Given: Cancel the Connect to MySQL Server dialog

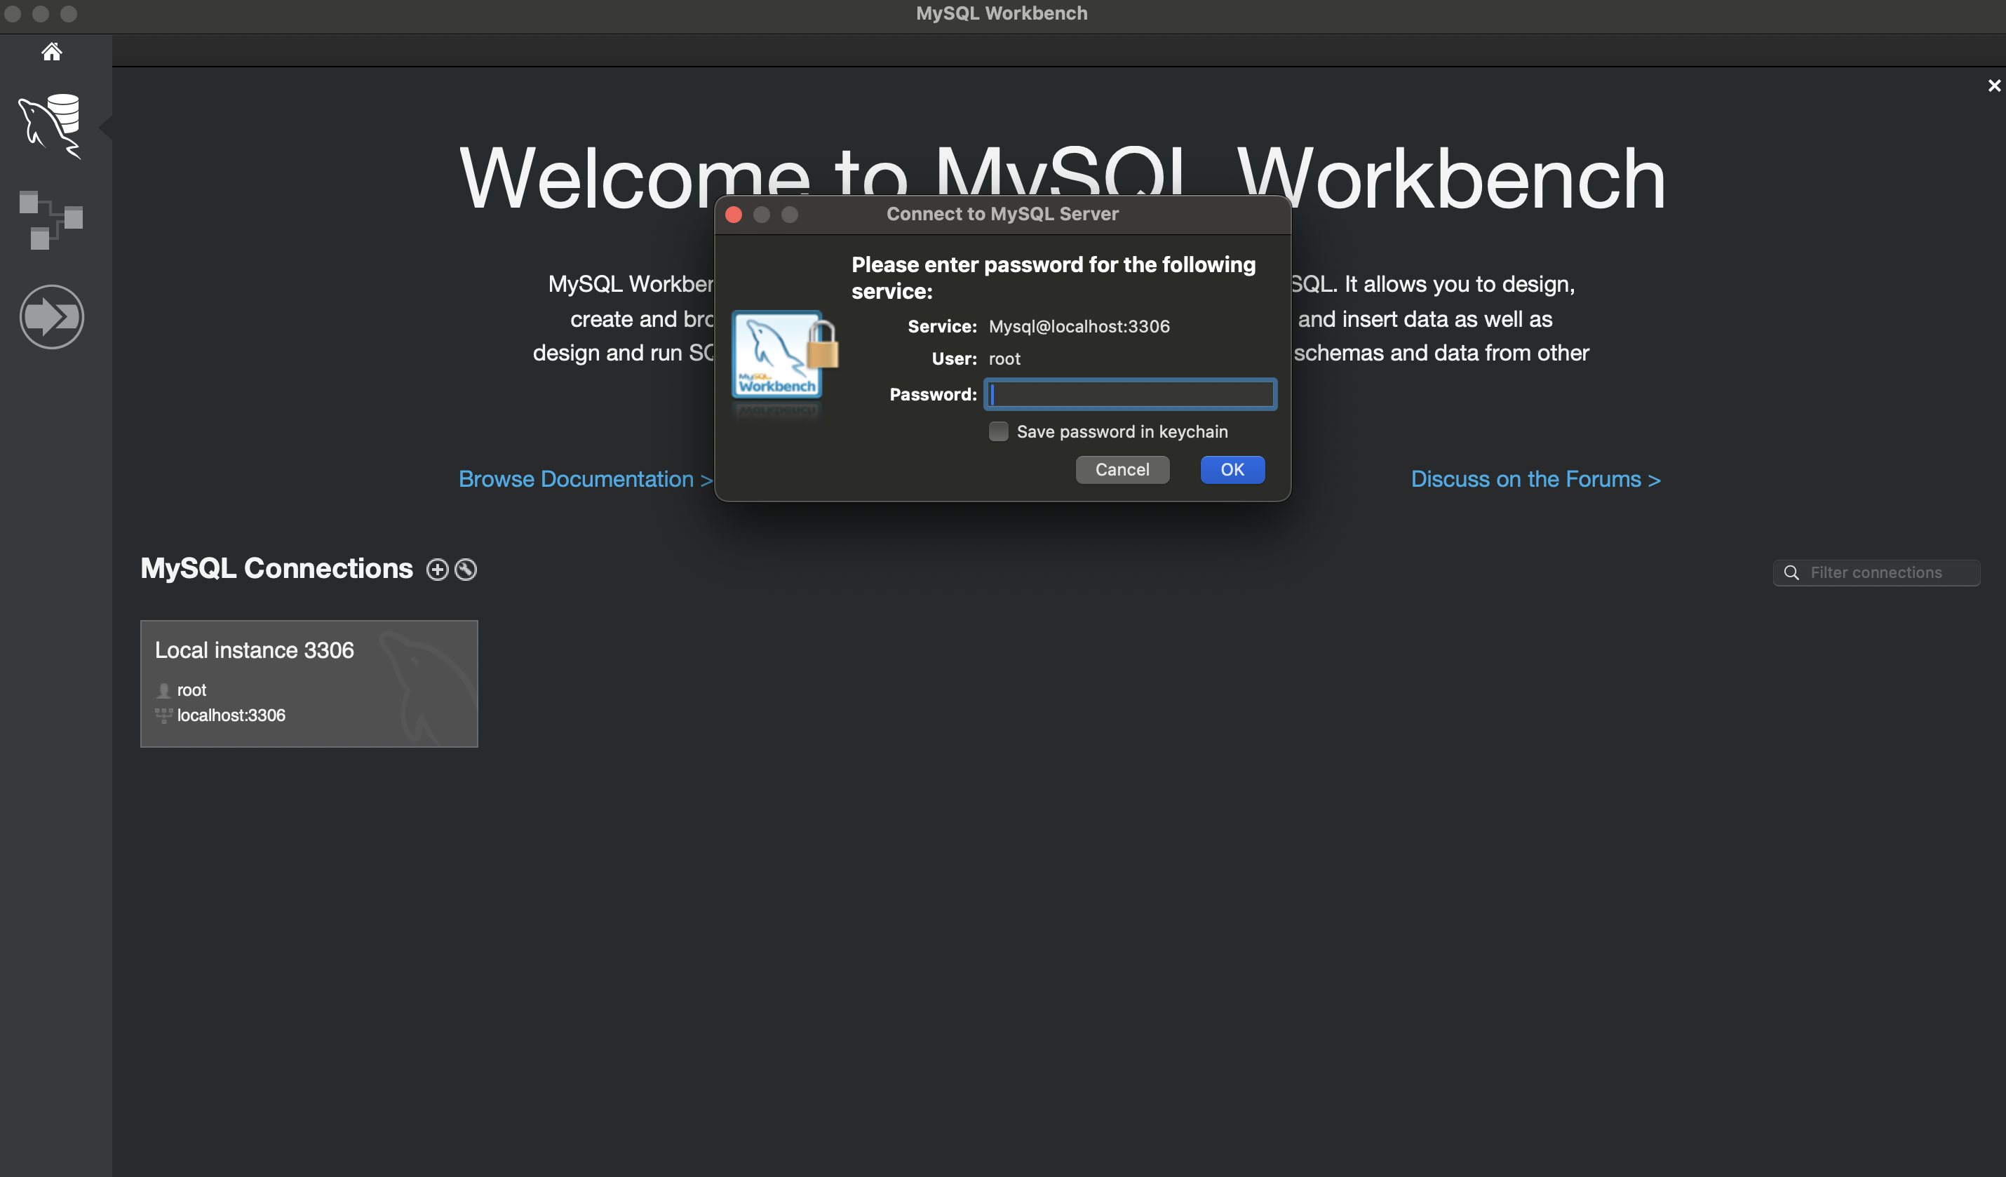Looking at the screenshot, I should (1122, 469).
